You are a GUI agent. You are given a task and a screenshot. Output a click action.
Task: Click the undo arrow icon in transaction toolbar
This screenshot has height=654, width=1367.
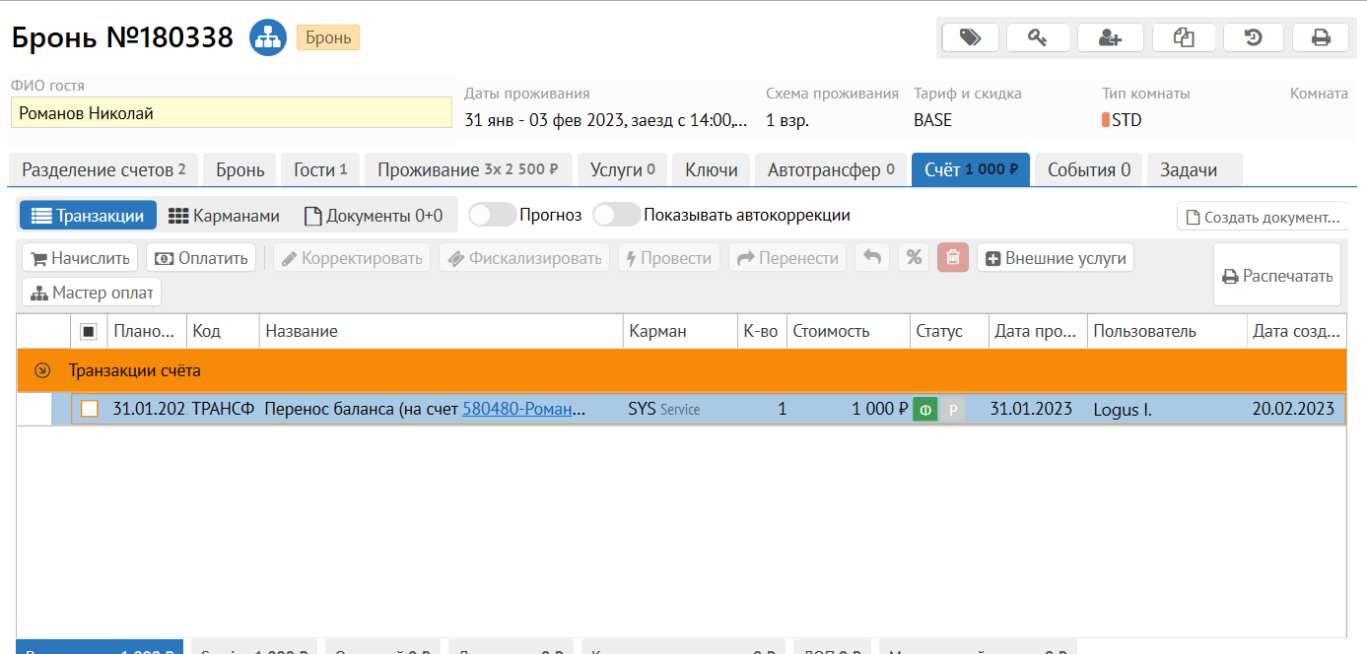871,258
